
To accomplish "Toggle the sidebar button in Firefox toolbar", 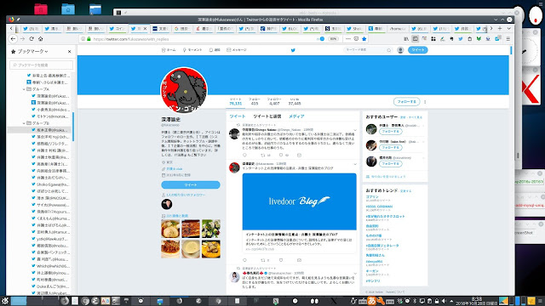I will click(415, 39).
